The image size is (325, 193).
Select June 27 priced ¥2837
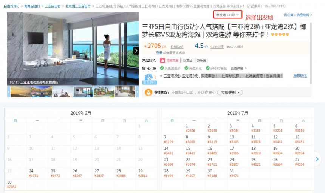[103, 173]
